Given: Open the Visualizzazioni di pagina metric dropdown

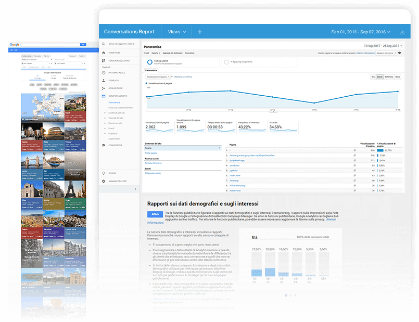Looking at the screenshot, I should tap(159, 76).
